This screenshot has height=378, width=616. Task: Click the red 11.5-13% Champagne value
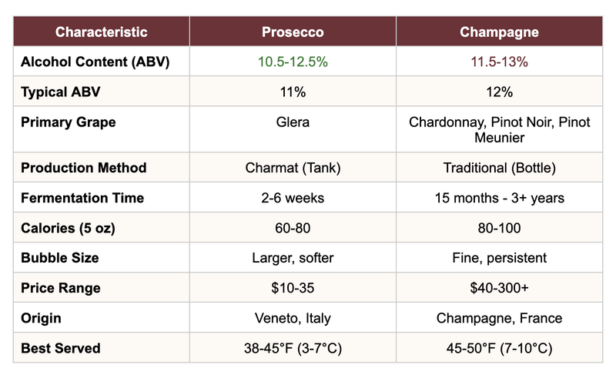tap(499, 62)
